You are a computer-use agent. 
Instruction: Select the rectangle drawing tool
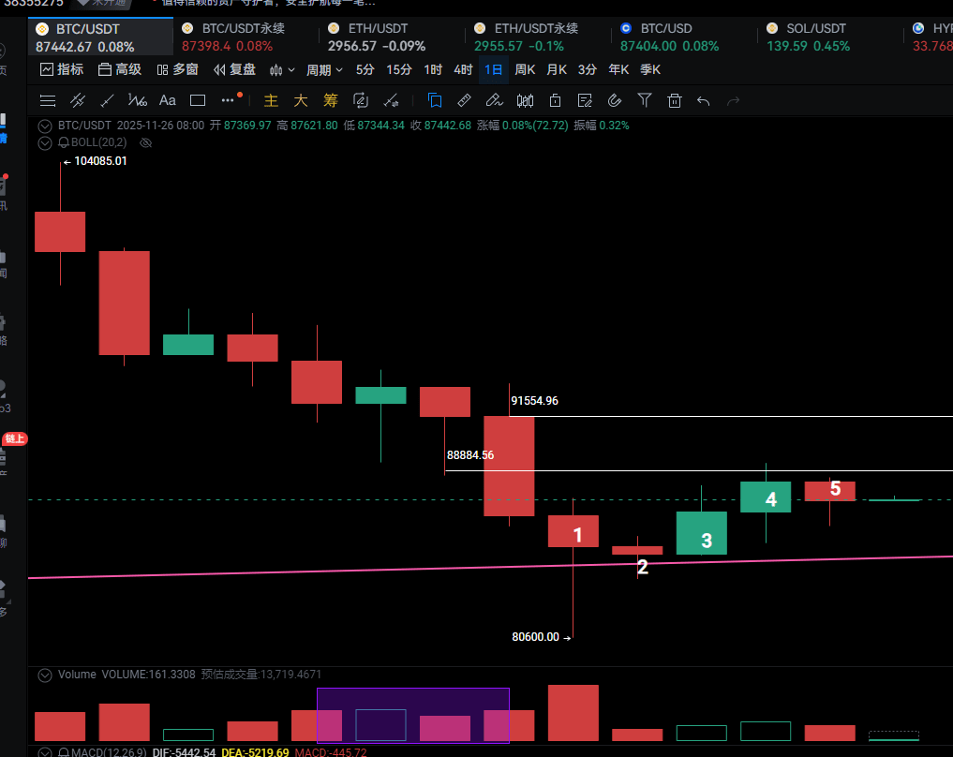[x=198, y=100]
